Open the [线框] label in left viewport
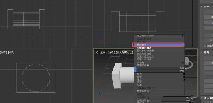This screenshot has width=213, height=103. point(12,52)
